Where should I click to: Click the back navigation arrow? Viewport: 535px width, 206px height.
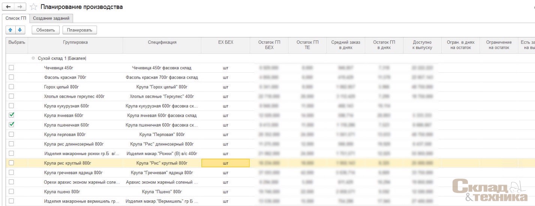point(8,7)
